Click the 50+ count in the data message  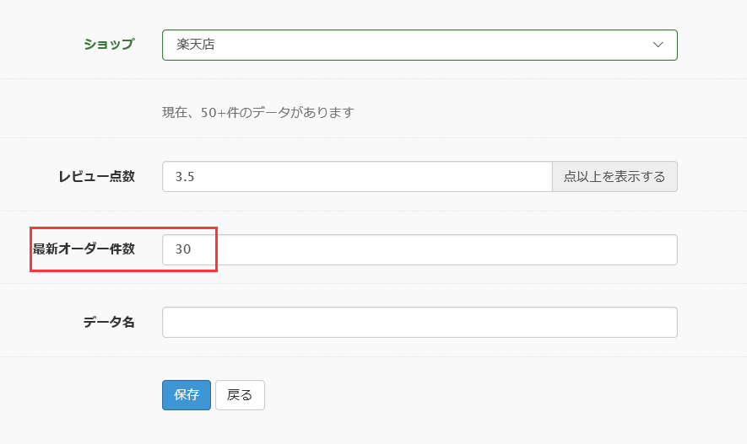click(x=213, y=113)
